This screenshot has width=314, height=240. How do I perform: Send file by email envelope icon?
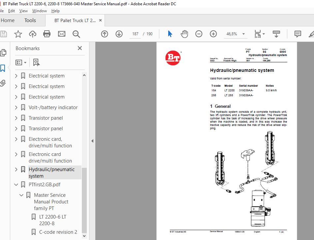[x=61, y=34]
